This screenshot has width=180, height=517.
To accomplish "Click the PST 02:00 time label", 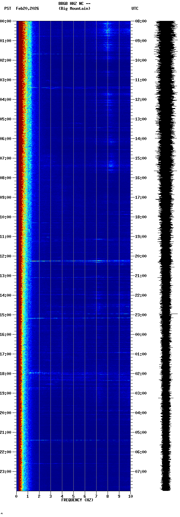I will [6, 60].
